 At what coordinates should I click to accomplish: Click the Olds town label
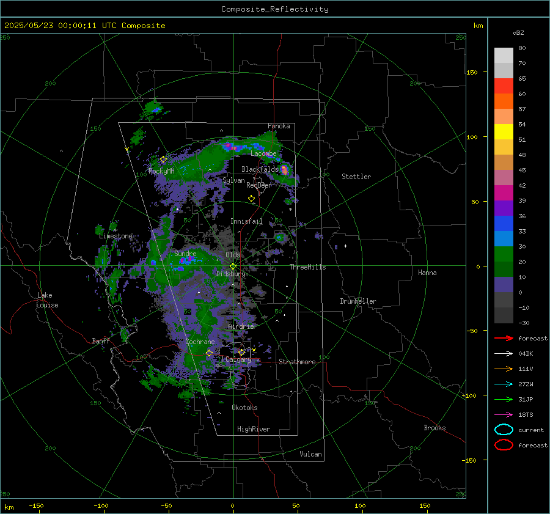pyautogui.click(x=233, y=255)
